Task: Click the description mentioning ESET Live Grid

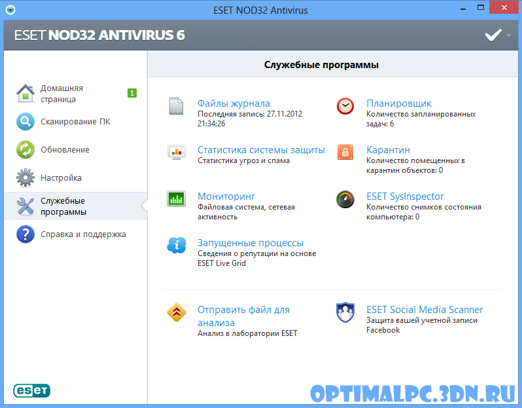Action: [x=256, y=258]
